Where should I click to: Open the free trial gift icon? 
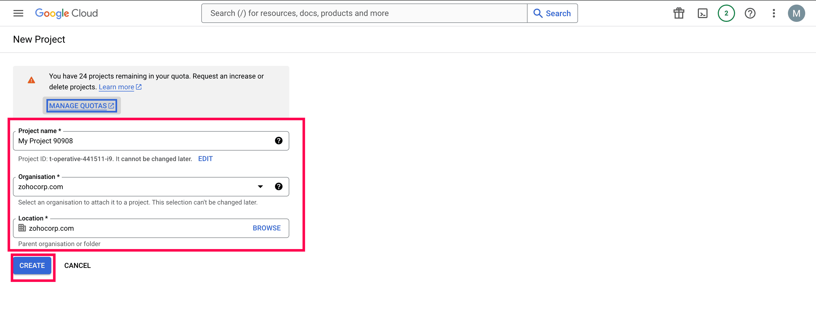(x=679, y=13)
